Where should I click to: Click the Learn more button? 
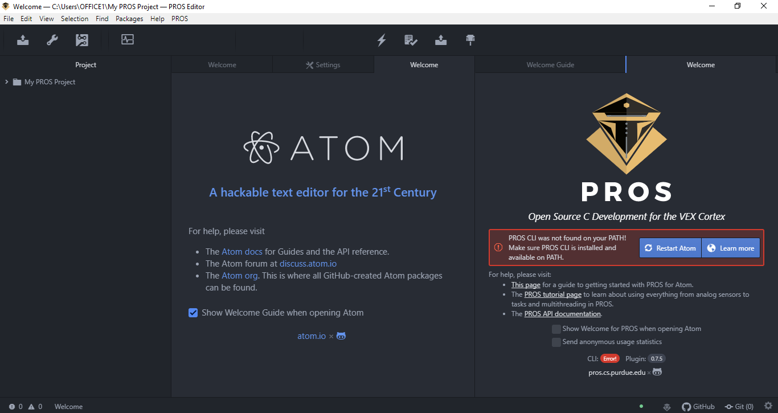pos(731,248)
